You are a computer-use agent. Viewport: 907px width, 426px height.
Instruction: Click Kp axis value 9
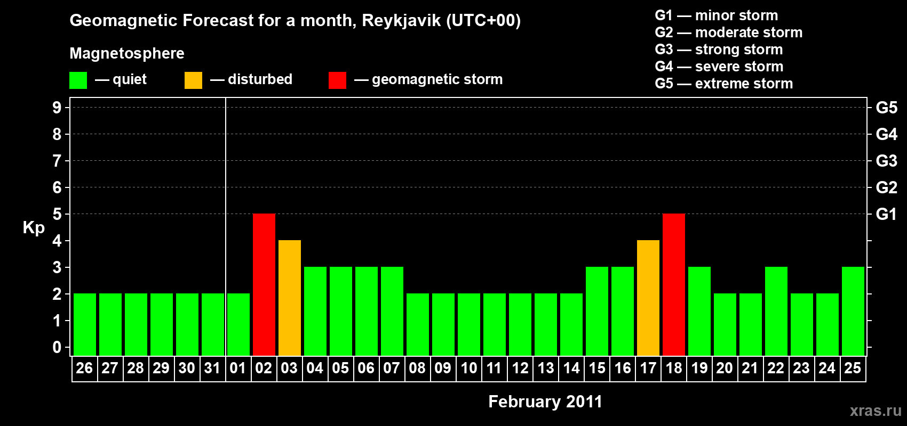[x=57, y=108]
